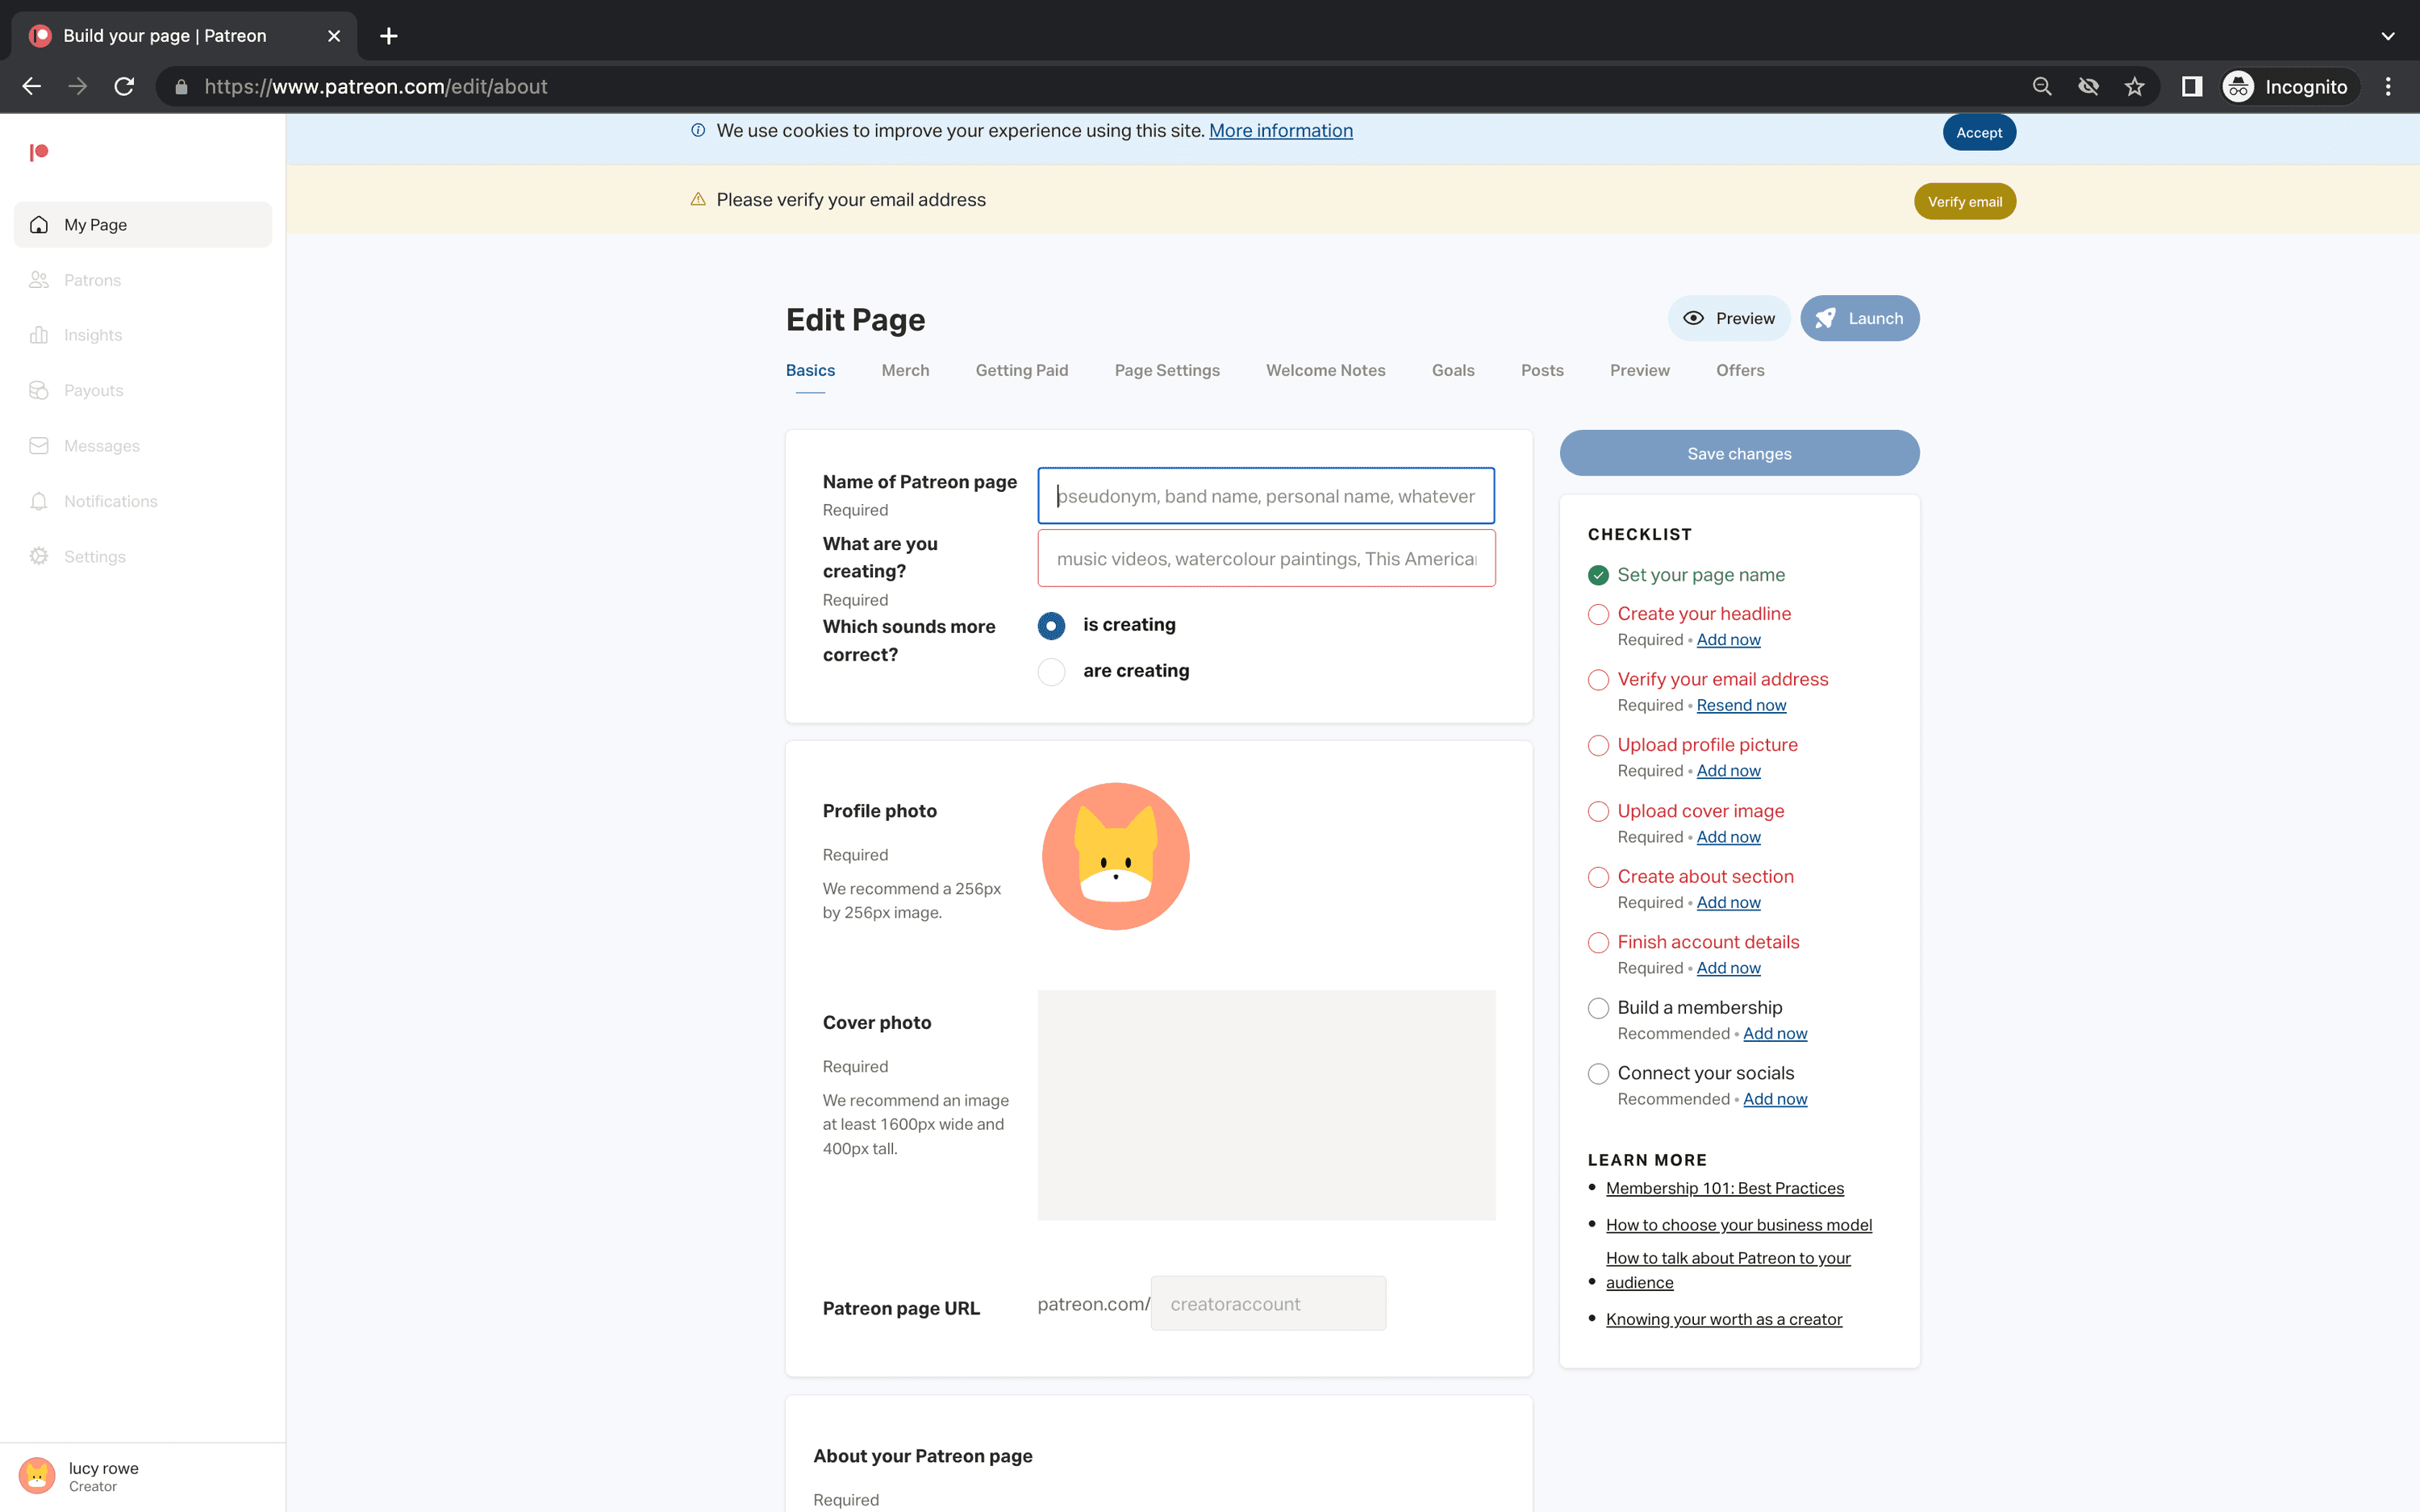Open Messages in the sidebar

(x=101, y=445)
